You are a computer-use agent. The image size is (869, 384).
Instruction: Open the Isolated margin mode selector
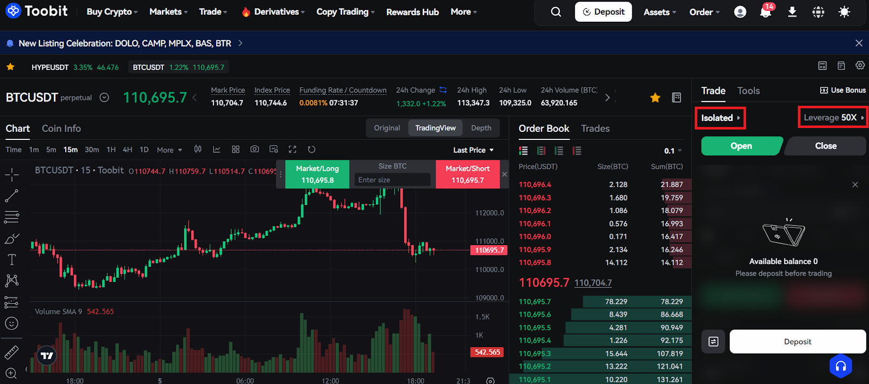[x=720, y=118]
